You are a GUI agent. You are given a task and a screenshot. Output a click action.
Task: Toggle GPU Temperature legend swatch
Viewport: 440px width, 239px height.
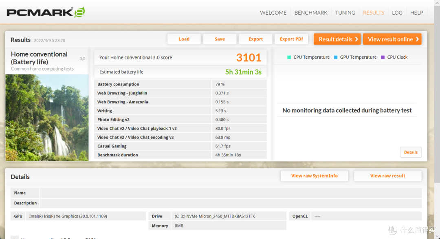(x=336, y=57)
